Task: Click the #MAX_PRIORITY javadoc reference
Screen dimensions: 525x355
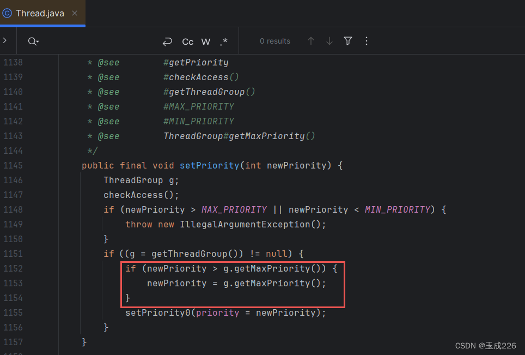Action: coord(199,107)
